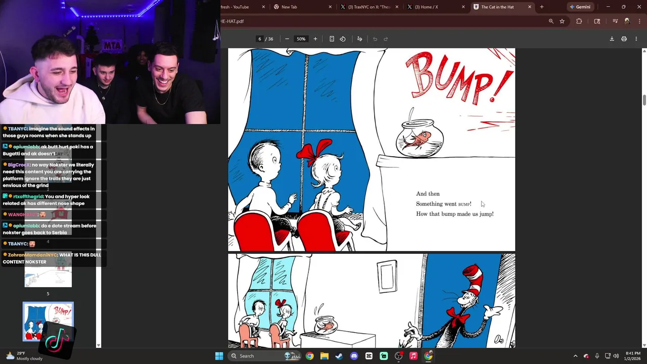Image resolution: width=647 pixels, height=364 pixels.
Task: Open Discord from the taskbar
Action: pos(354,356)
